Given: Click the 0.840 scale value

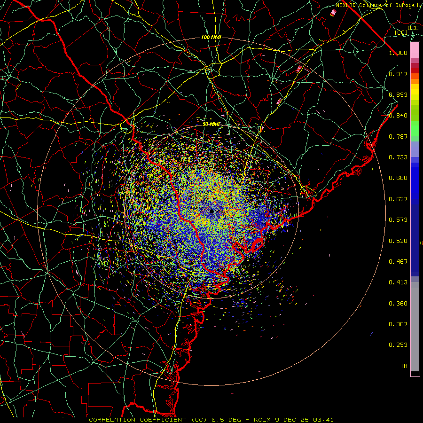Looking at the screenshot, I should click(x=398, y=116).
